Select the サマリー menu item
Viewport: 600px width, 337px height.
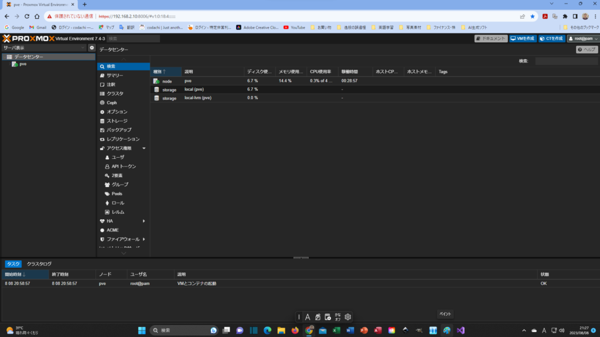click(x=115, y=76)
